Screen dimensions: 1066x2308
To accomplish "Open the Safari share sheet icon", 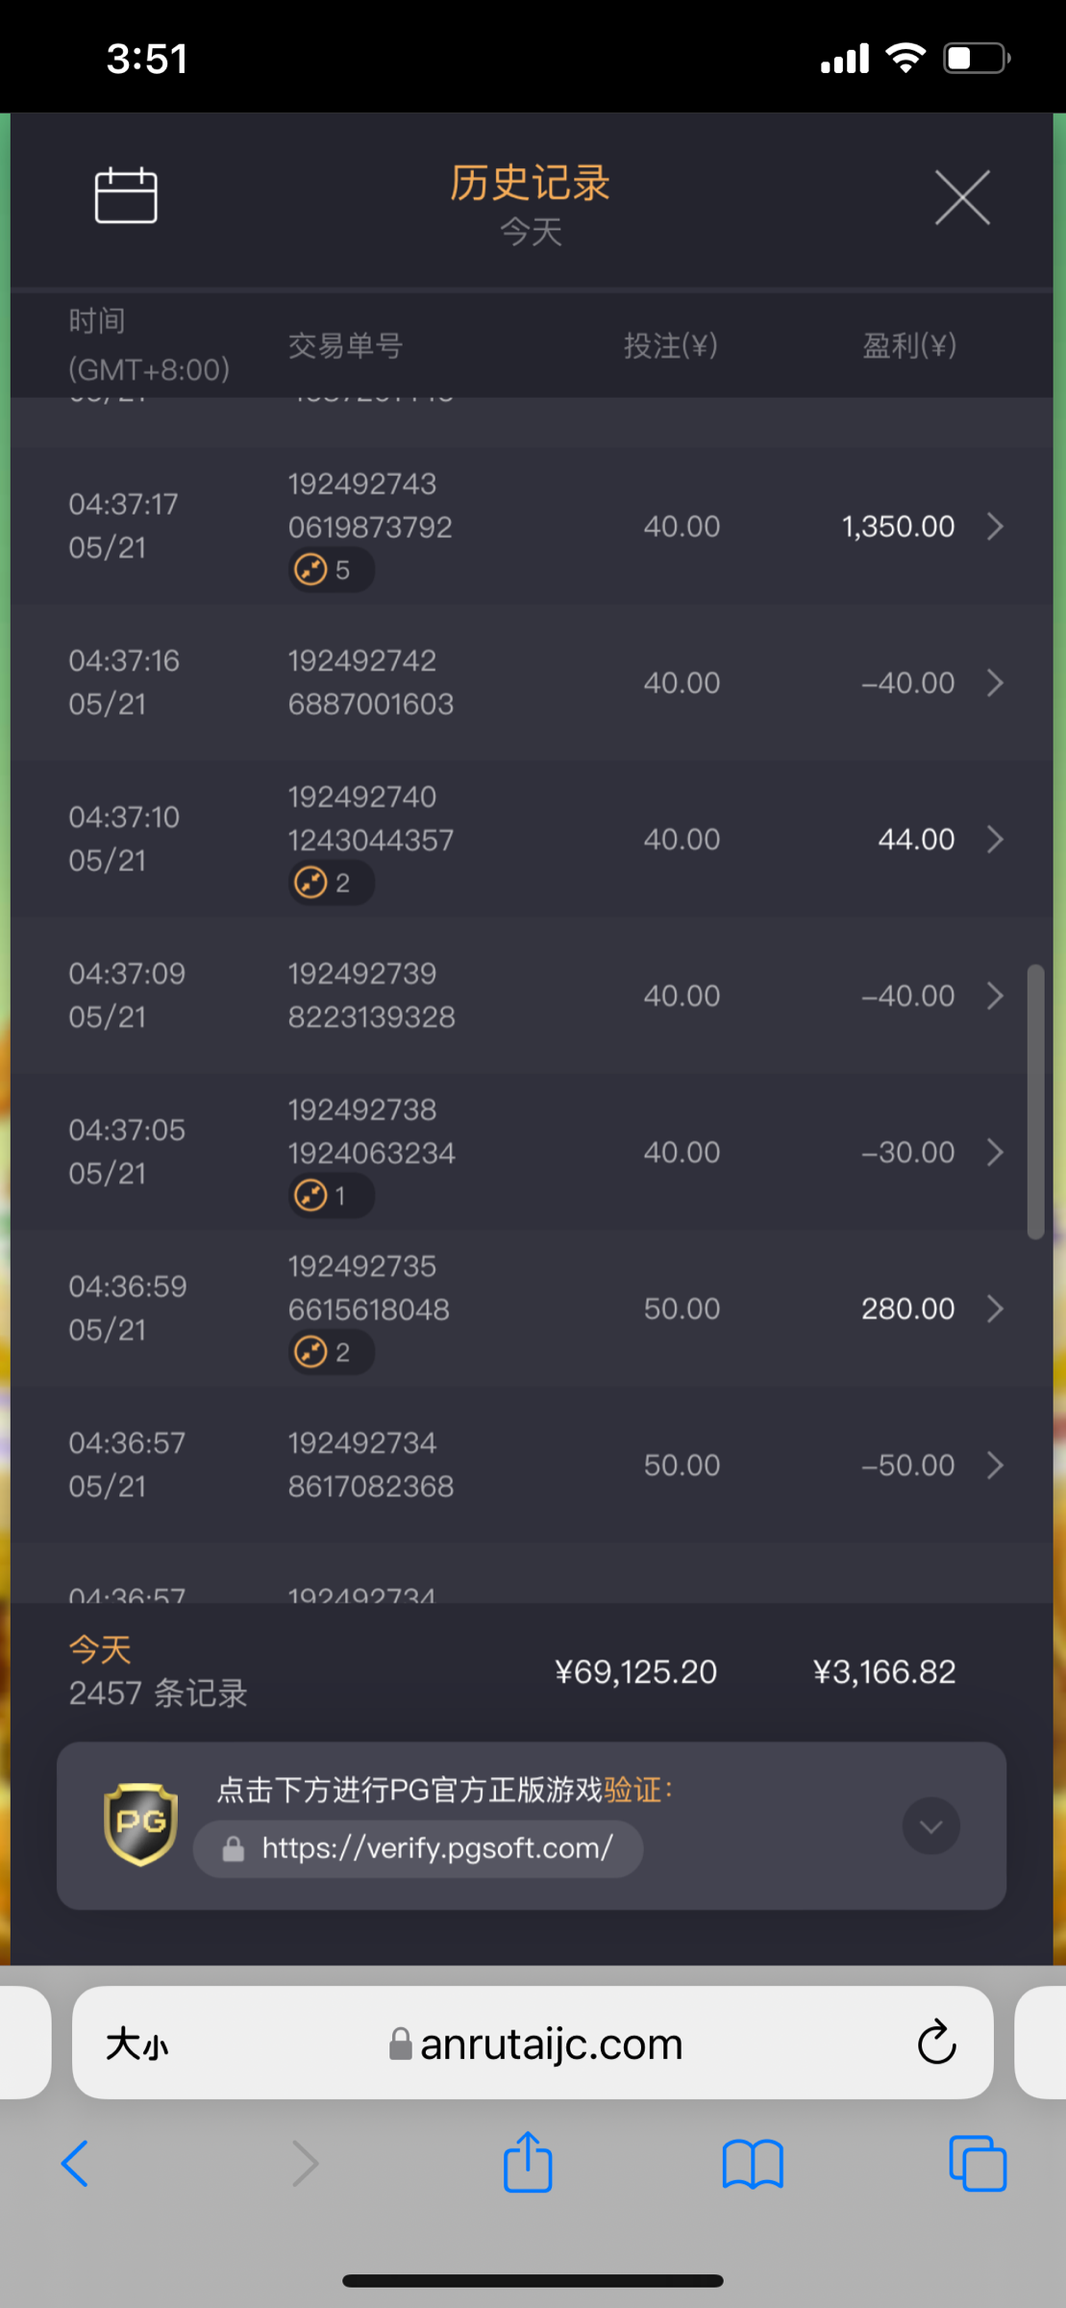I will [x=528, y=2163].
